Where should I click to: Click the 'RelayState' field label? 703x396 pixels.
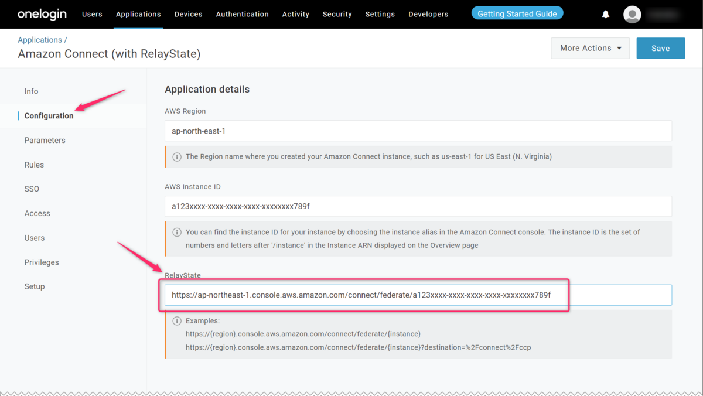pos(183,275)
